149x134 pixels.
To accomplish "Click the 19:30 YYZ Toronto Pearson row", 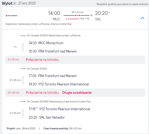I will click(59, 84).
